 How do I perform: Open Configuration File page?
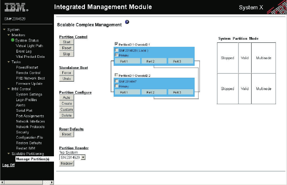(x=30, y=137)
